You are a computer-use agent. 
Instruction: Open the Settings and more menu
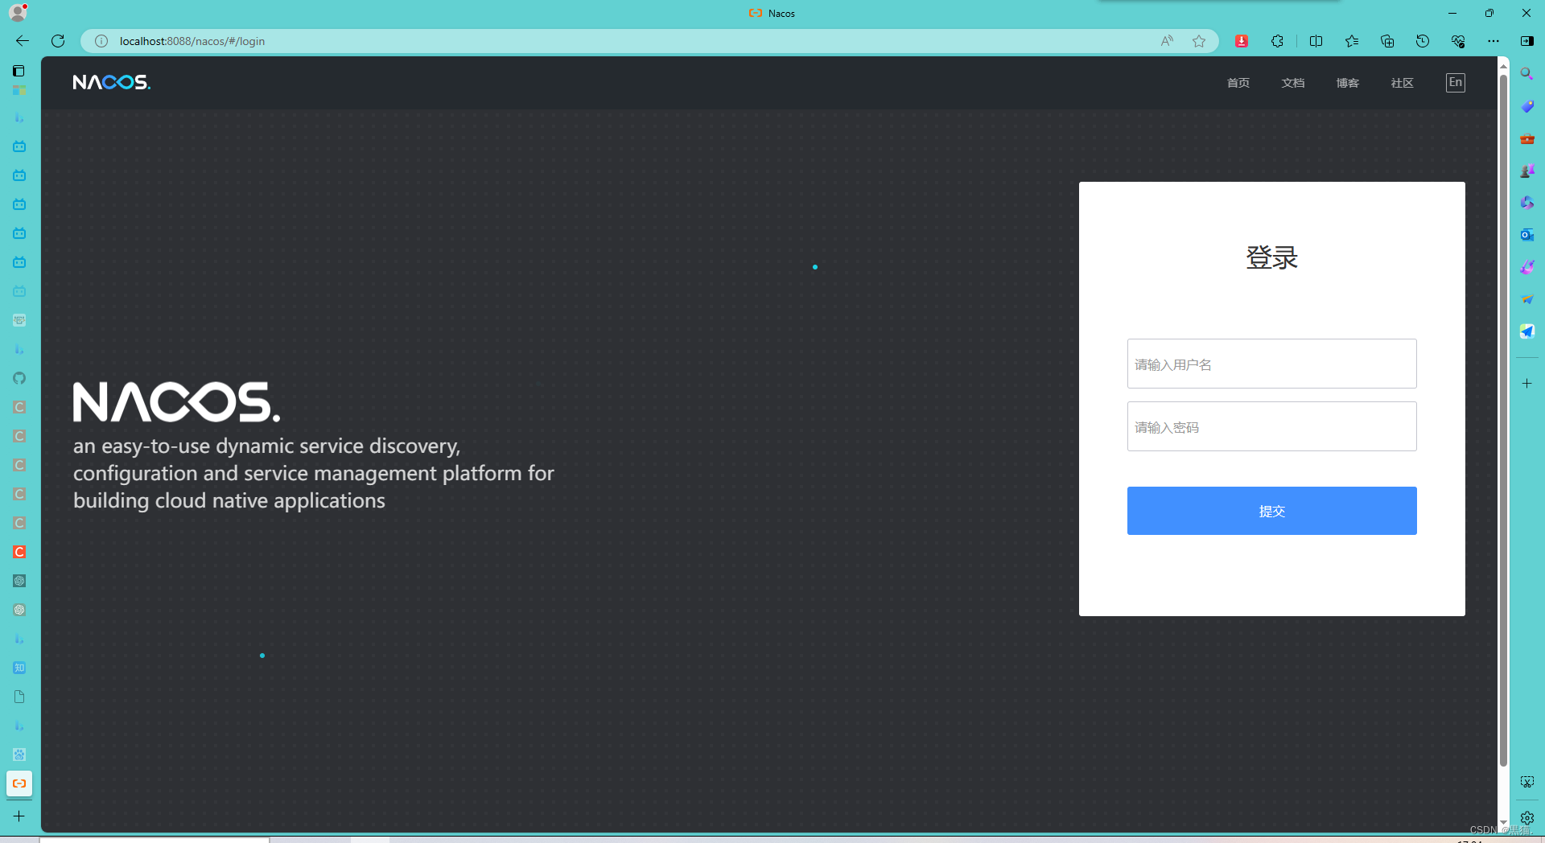[x=1493, y=41]
